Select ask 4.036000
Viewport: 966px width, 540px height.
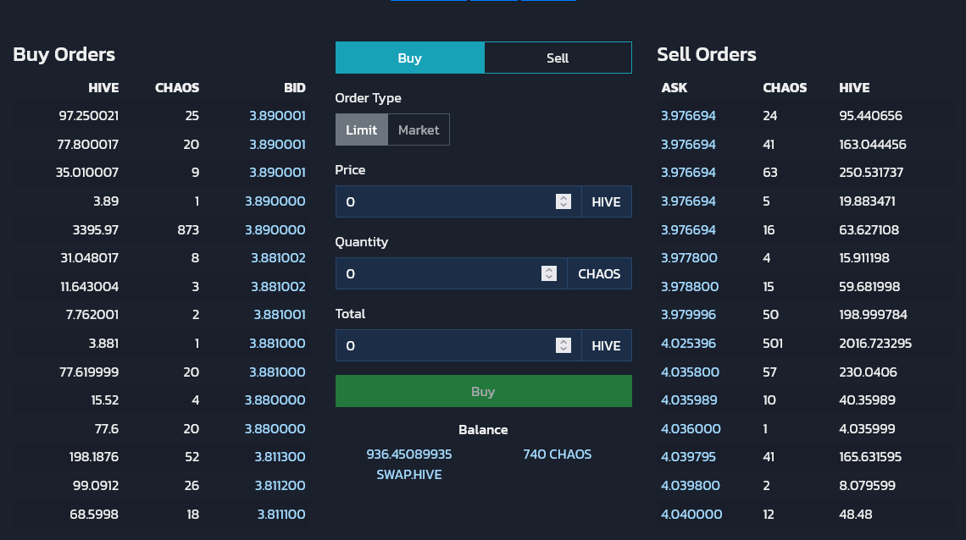[691, 428]
